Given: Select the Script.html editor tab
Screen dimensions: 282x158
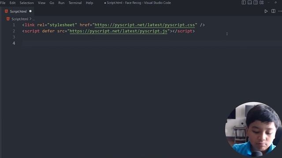Looking at the screenshot, I should click(18, 11).
